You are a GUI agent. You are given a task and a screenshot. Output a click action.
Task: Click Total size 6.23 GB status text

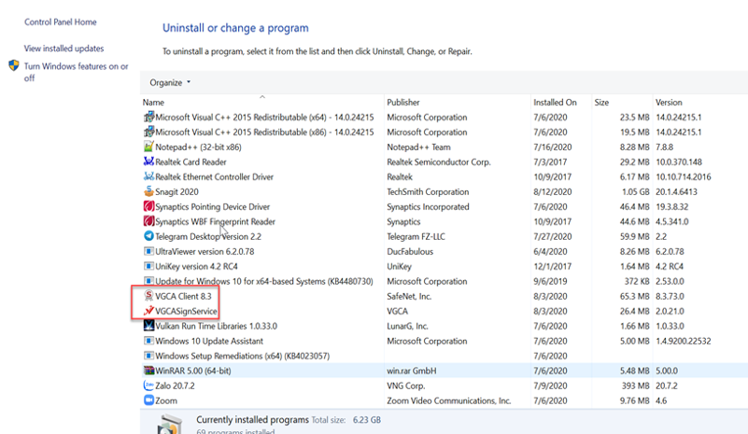(346, 420)
